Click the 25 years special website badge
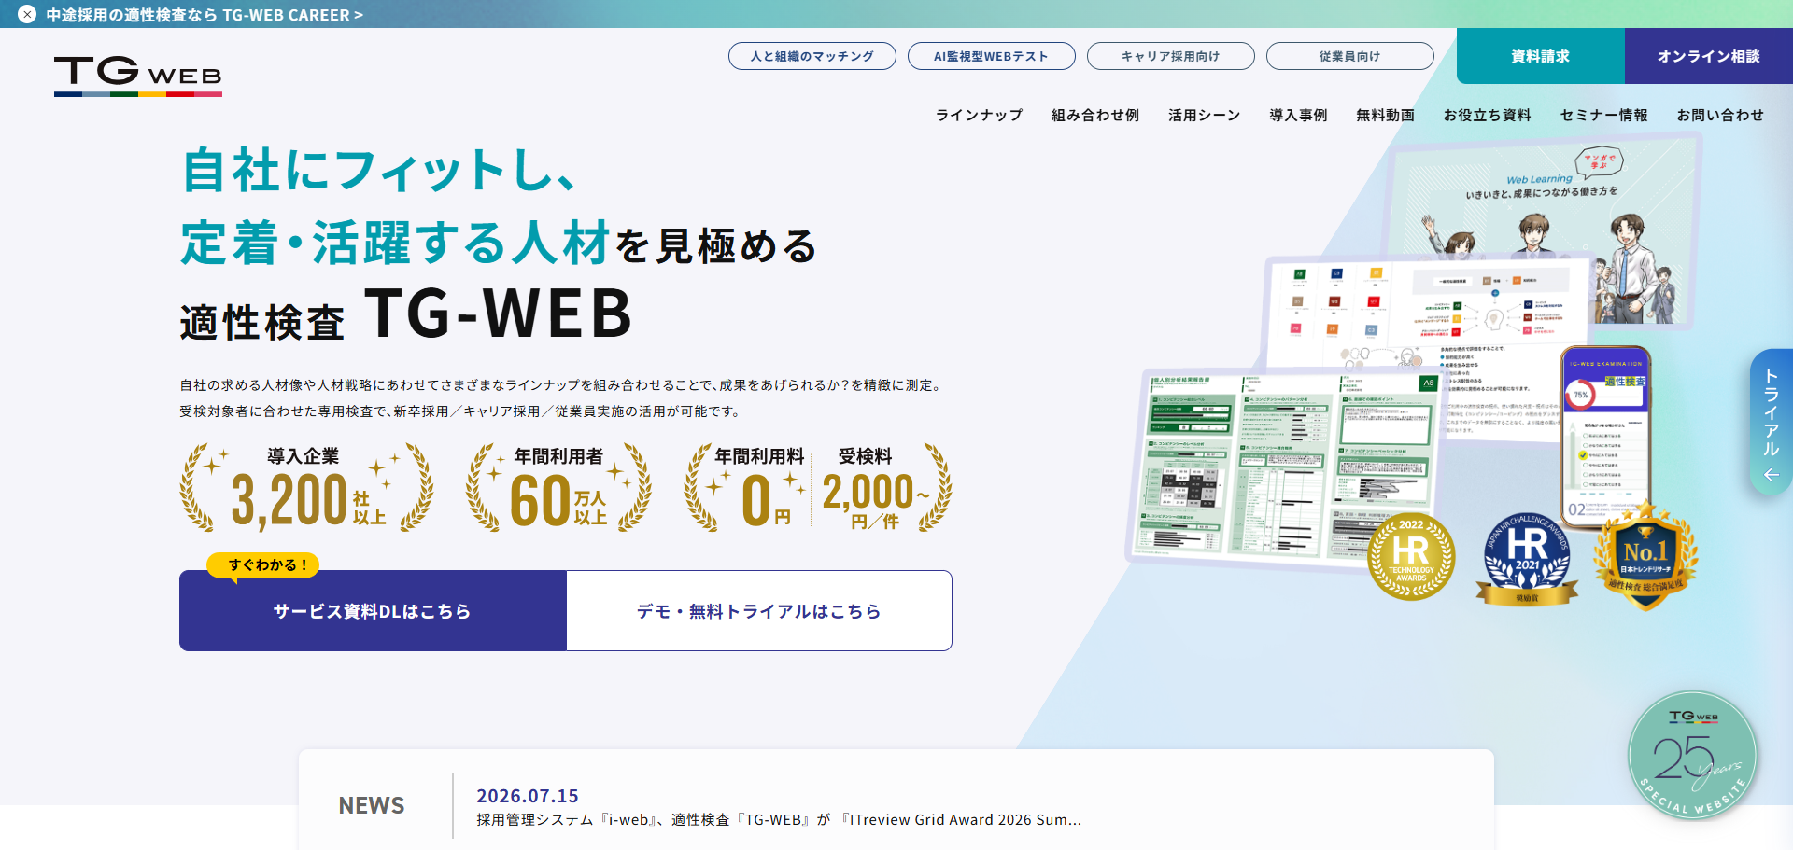Screen dimensions: 1793x850 pyautogui.click(x=1692, y=756)
